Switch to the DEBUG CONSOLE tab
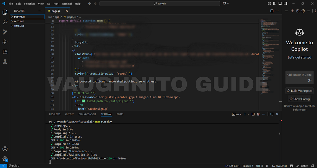This screenshot has width=317, height=168. (x=87, y=114)
